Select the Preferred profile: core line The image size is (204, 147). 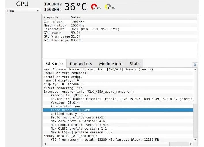pos(118,117)
